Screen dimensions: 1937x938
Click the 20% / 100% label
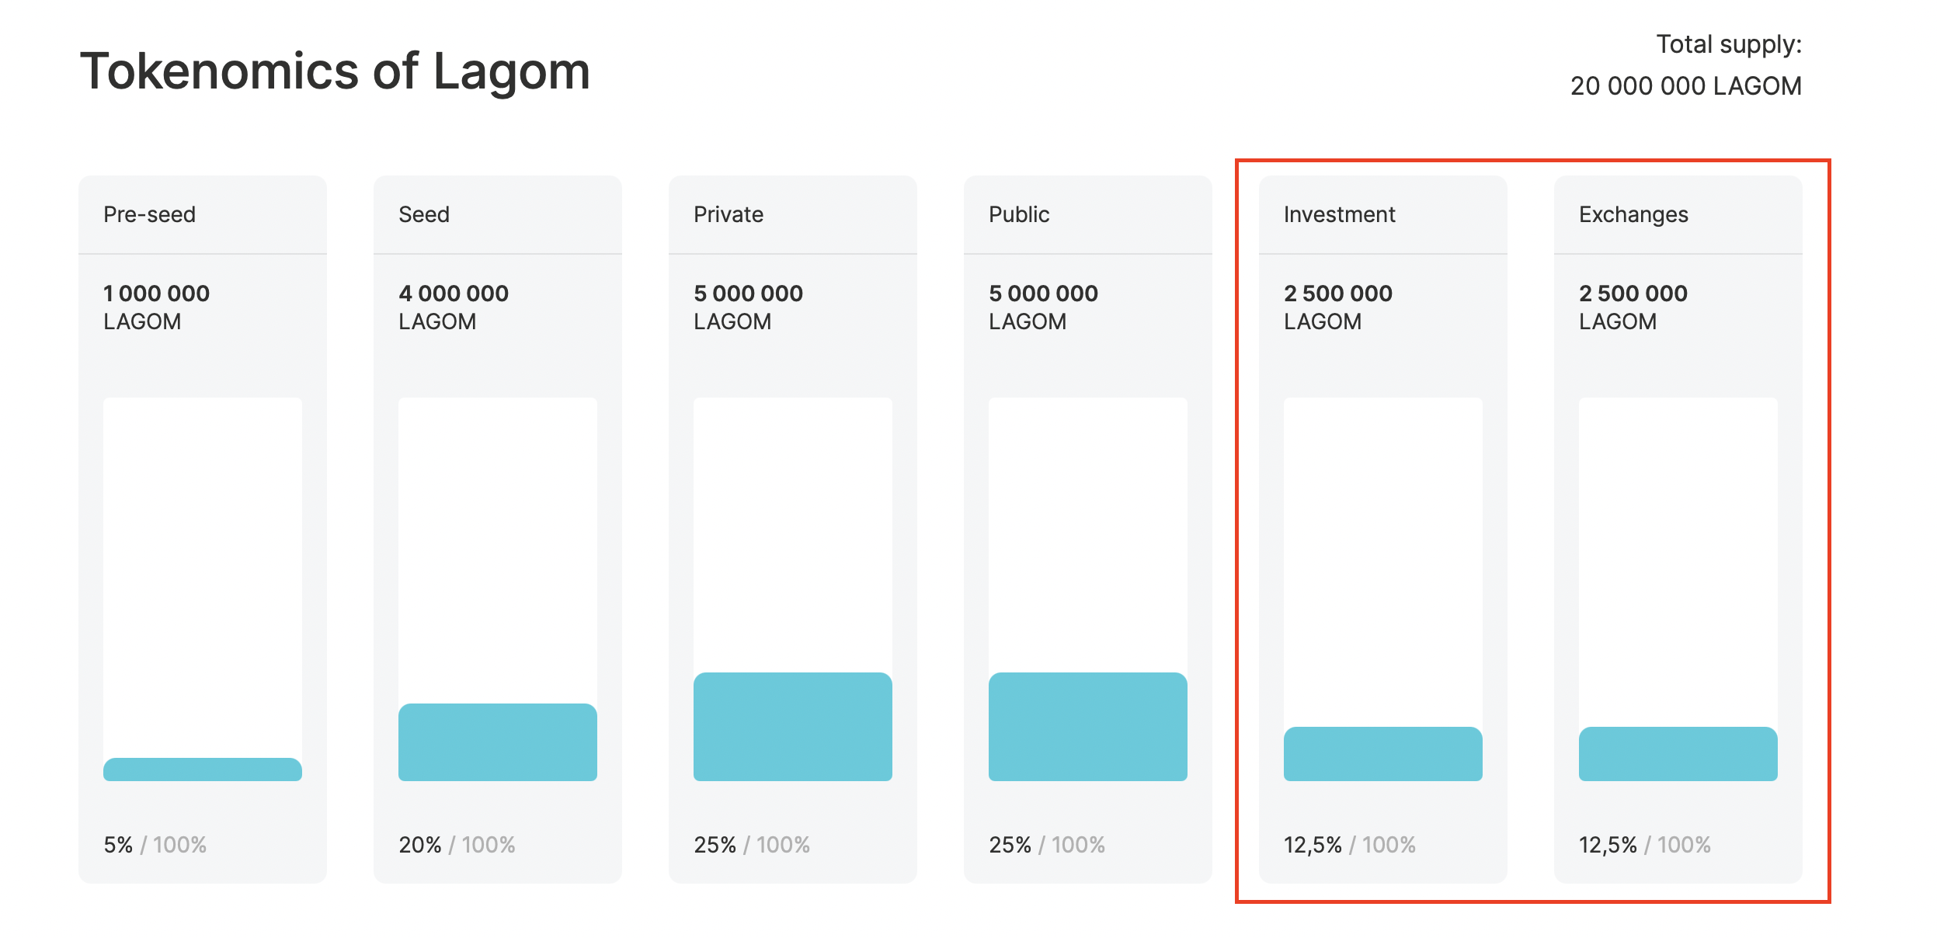pos(457,845)
